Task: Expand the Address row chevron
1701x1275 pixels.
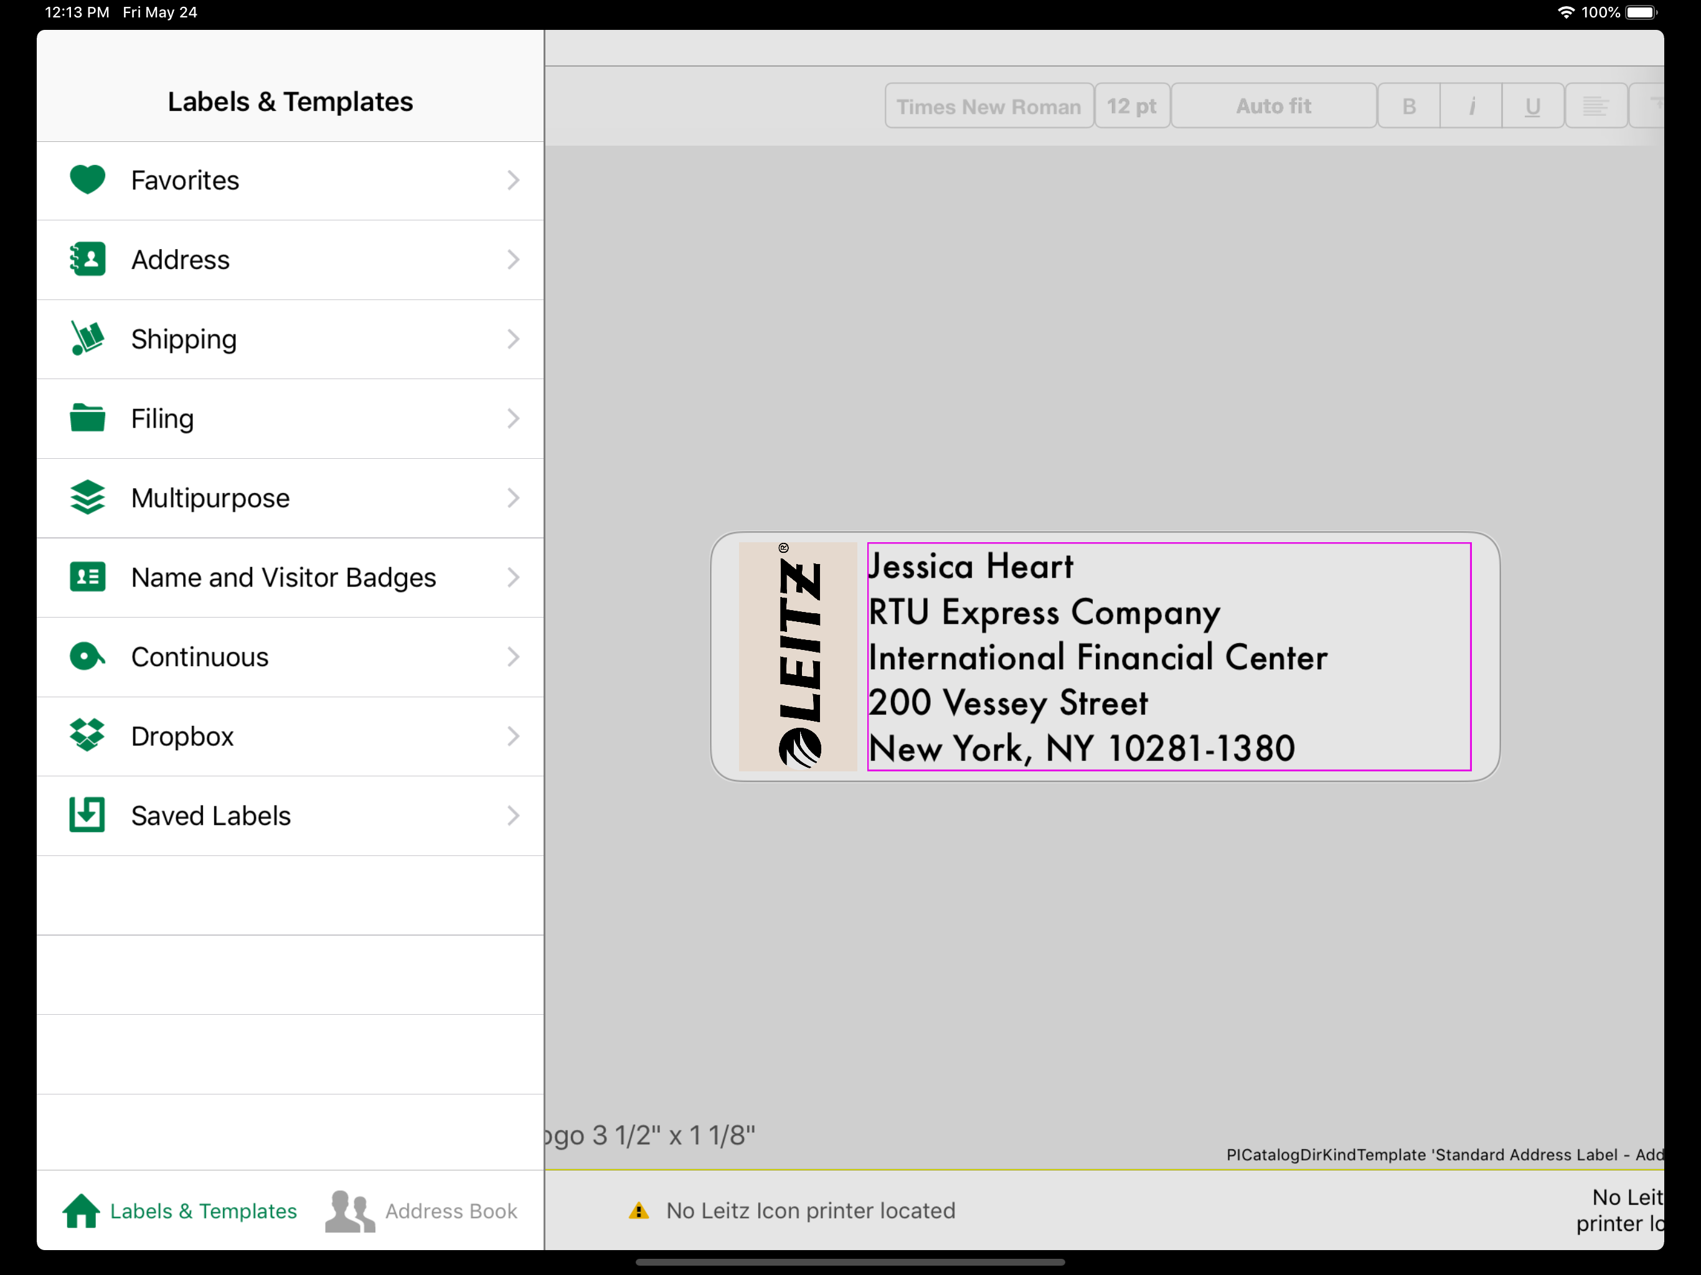Action: point(513,259)
